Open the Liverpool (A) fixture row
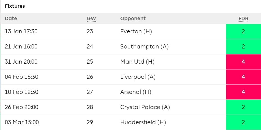Viewport: 261px width, 130px height. (131, 77)
